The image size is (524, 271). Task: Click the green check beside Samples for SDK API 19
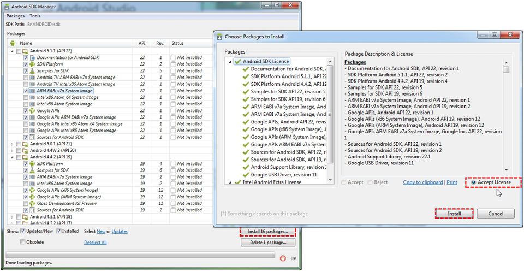[246, 99]
